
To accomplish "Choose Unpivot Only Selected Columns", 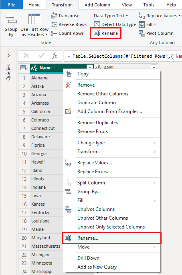I will click(111, 227).
